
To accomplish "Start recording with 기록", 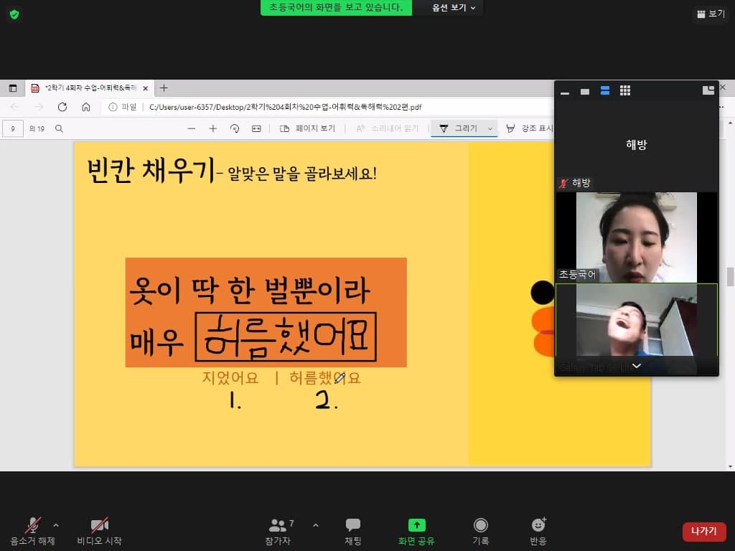I will coord(481,532).
